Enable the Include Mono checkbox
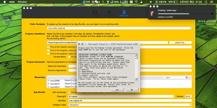 click(x=69, y=57)
